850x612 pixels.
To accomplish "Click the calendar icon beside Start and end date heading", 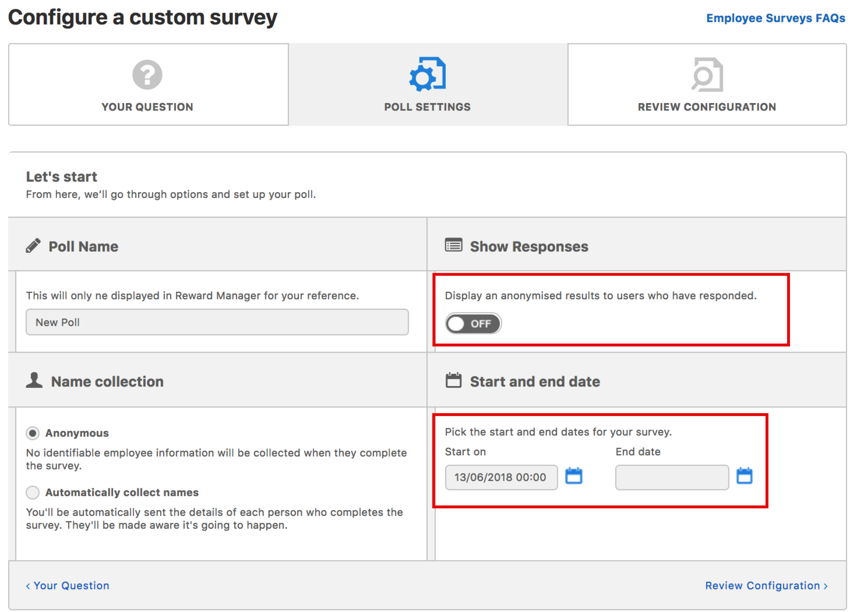I will 454,380.
